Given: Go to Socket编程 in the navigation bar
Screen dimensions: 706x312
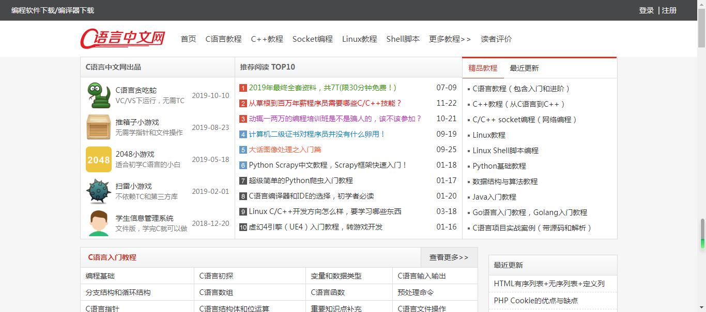Looking at the screenshot, I should click(x=312, y=39).
